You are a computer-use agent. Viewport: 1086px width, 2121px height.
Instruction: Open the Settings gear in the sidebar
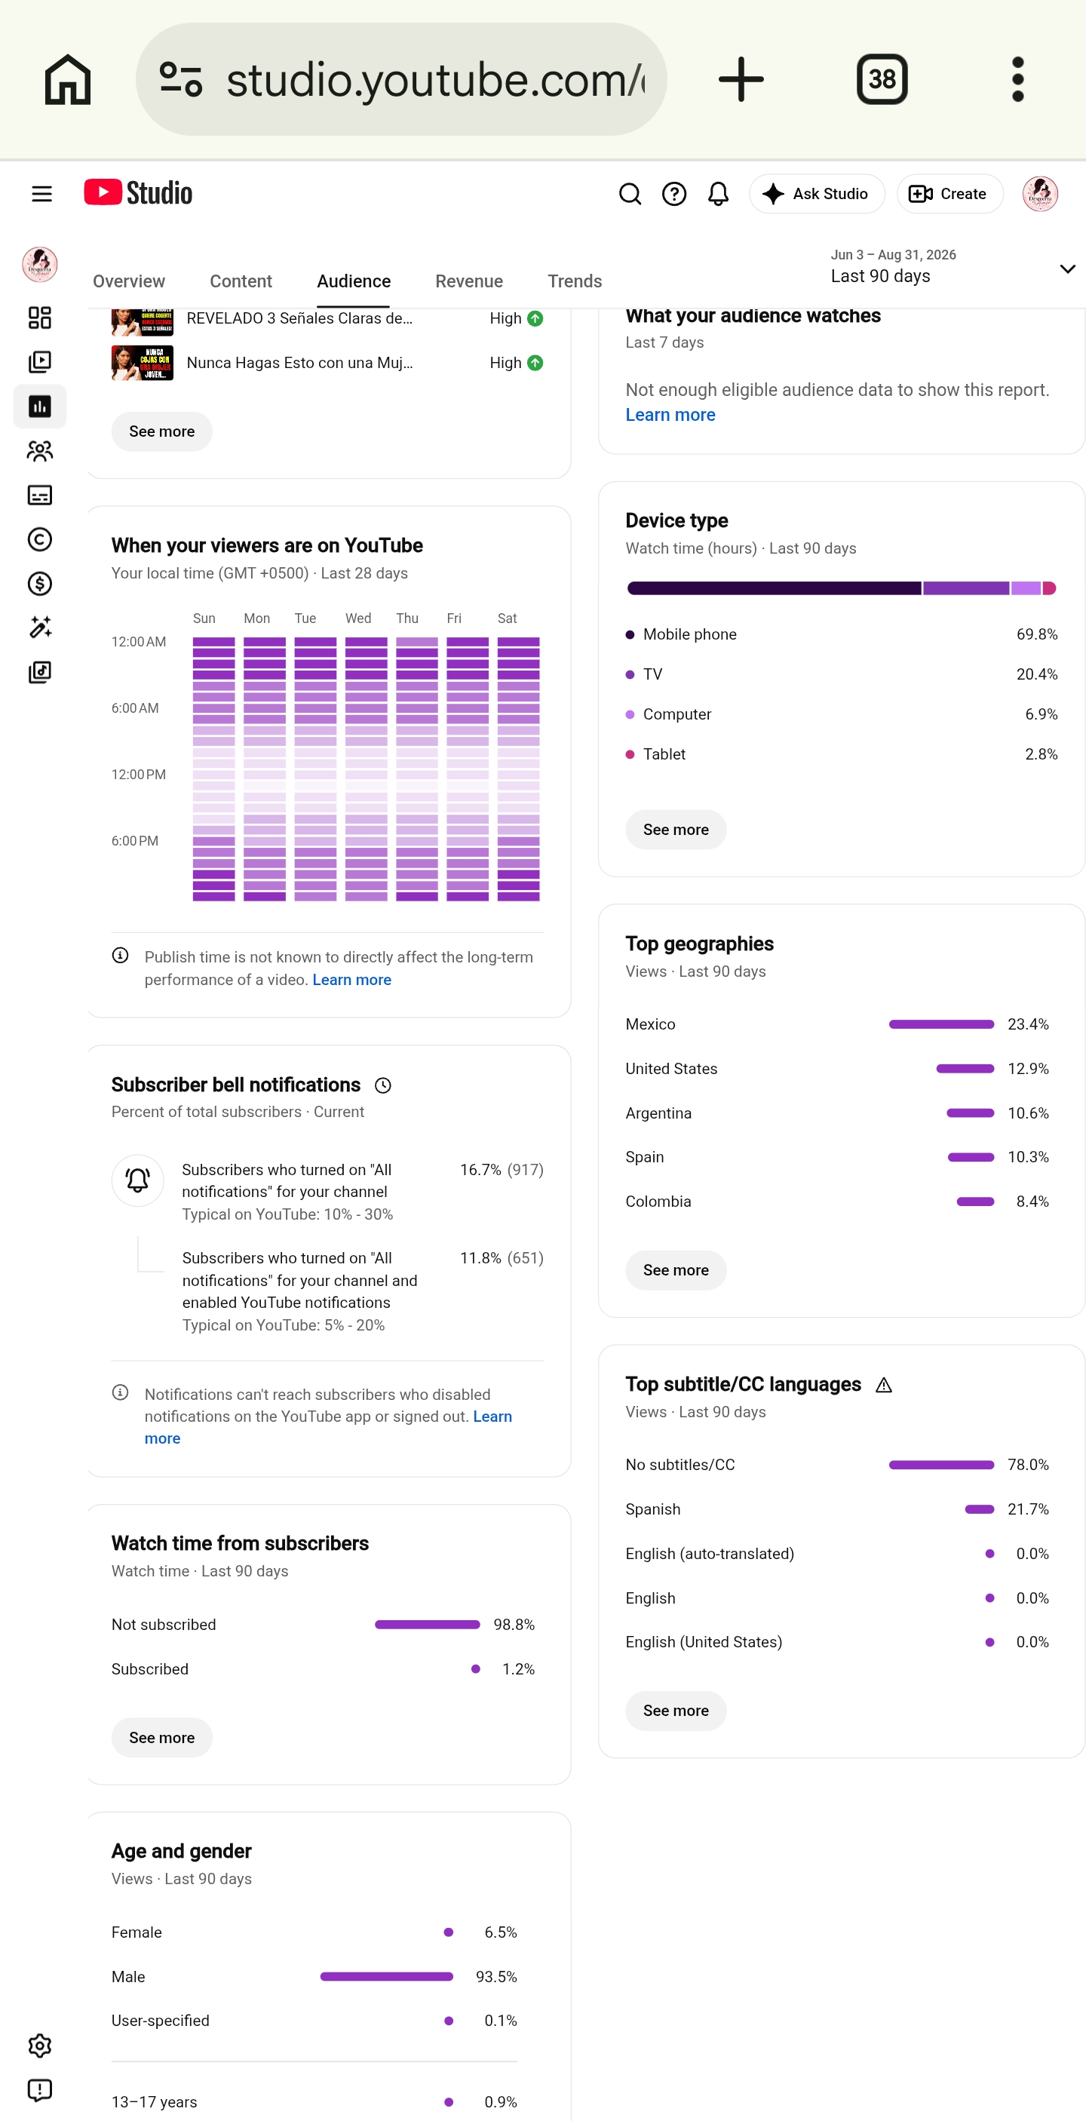(x=39, y=2046)
